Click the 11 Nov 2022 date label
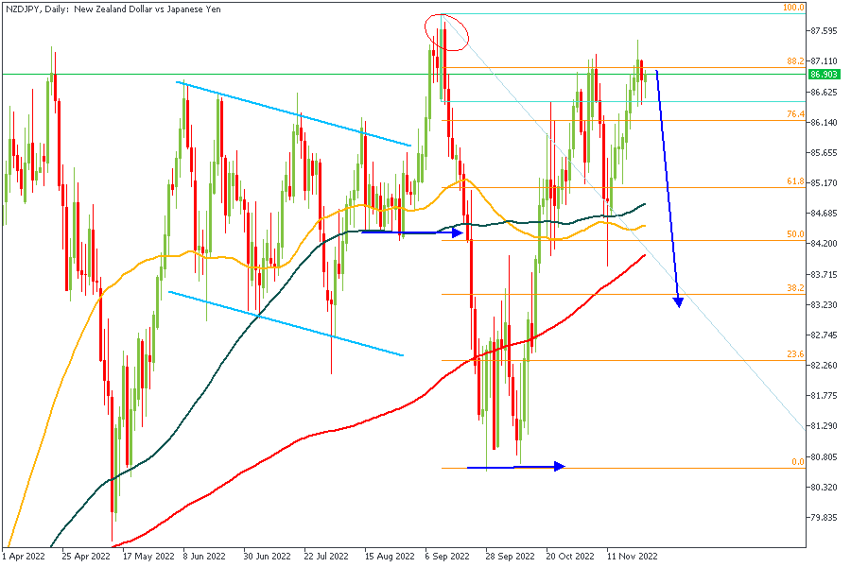The width and height of the screenshot is (851, 567). point(630,557)
